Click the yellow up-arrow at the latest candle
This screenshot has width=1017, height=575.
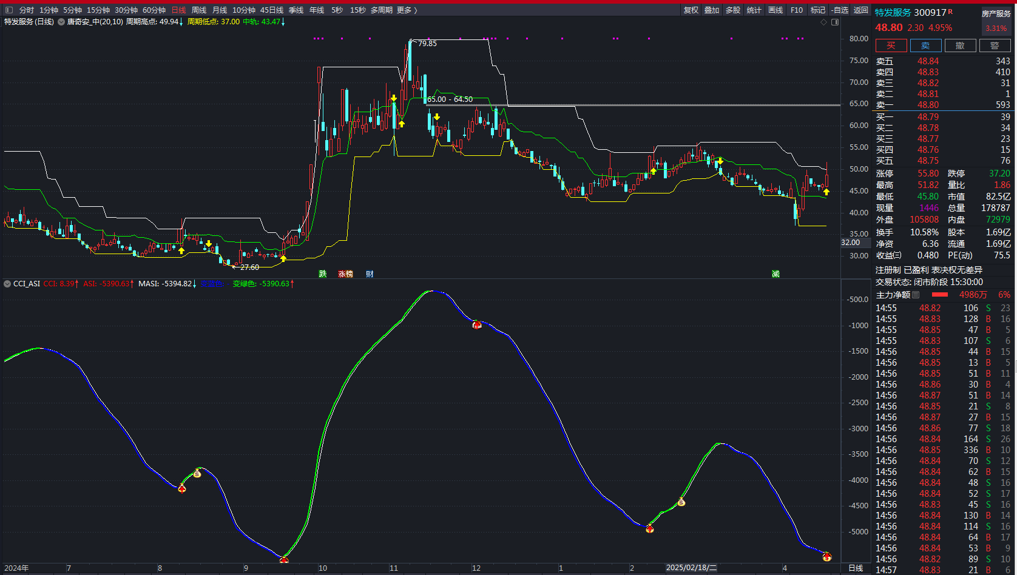tap(826, 192)
